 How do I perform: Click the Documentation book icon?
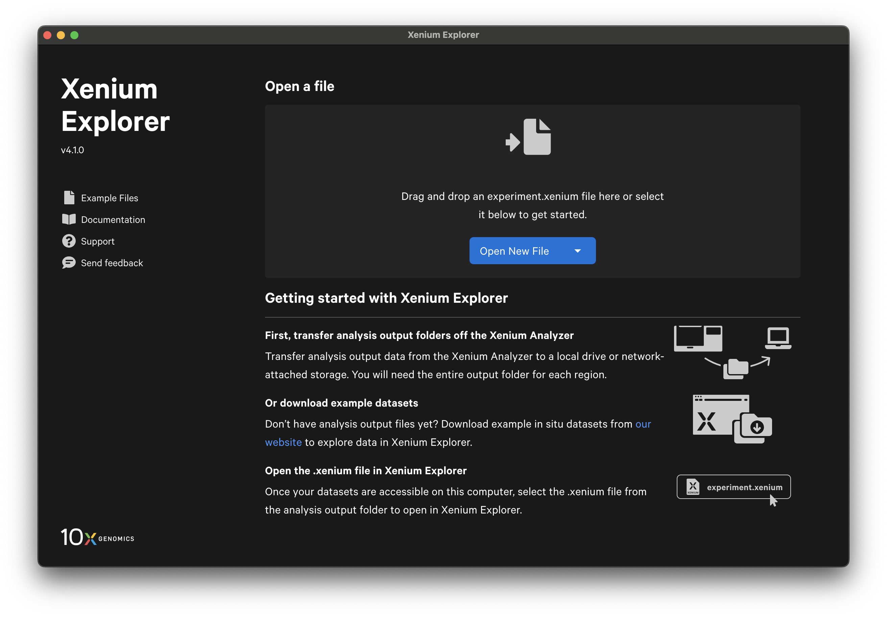click(x=69, y=219)
